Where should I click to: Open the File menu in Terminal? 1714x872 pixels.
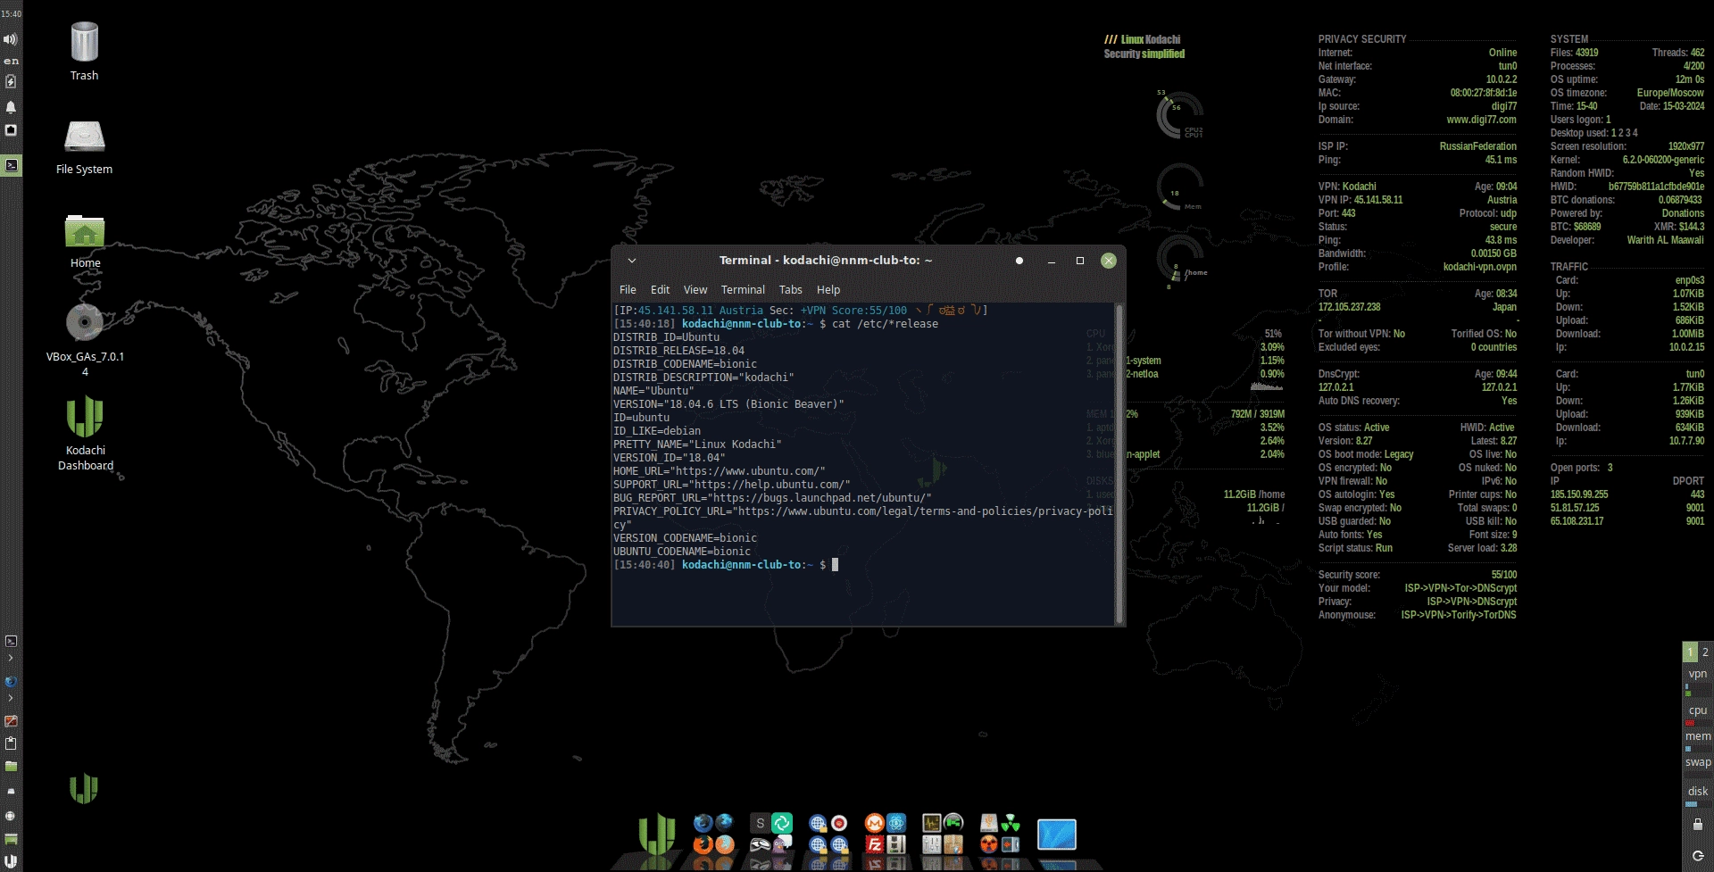coord(628,290)
